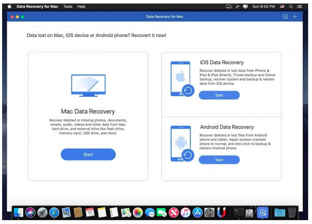The width and height of the screenshot is (312, 224).
Task: Open Terminal from the dock
Action: coord(239,213)
